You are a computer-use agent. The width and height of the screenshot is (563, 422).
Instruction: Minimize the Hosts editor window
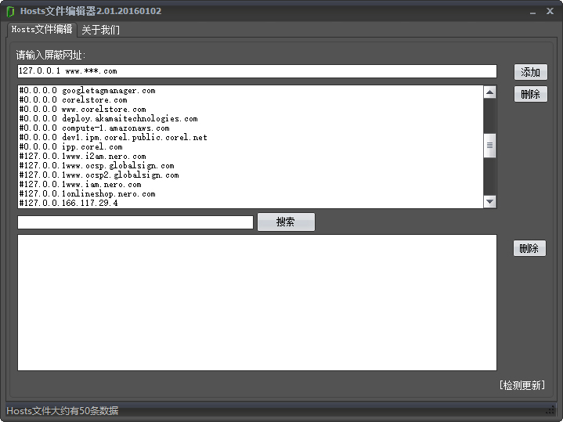[532, 12]
